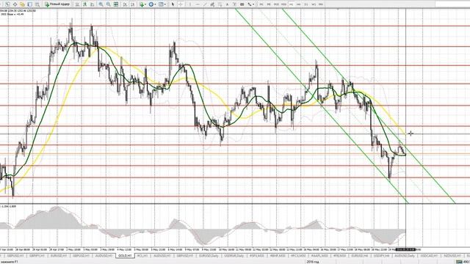Select the text tool A
Screen dimensions: 470x264
227,4
